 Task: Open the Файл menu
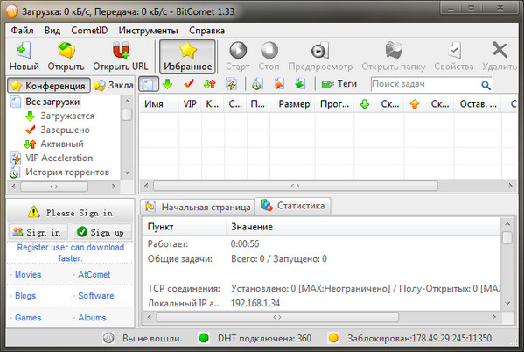(22, 31)
